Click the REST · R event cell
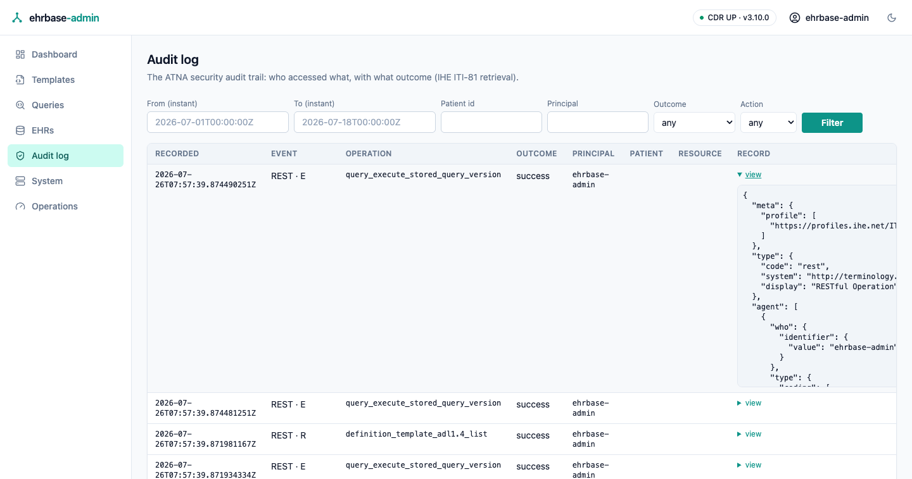912x479 pixels. pyautogui.click(x=288, y=435)
